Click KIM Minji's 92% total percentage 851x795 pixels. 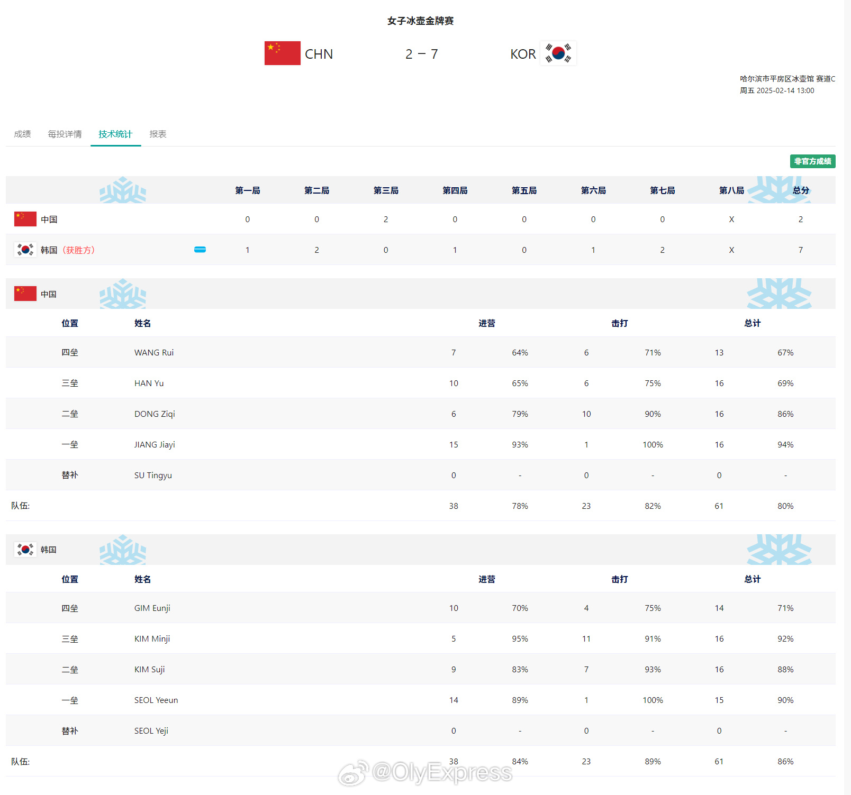[x=785, y=638]
